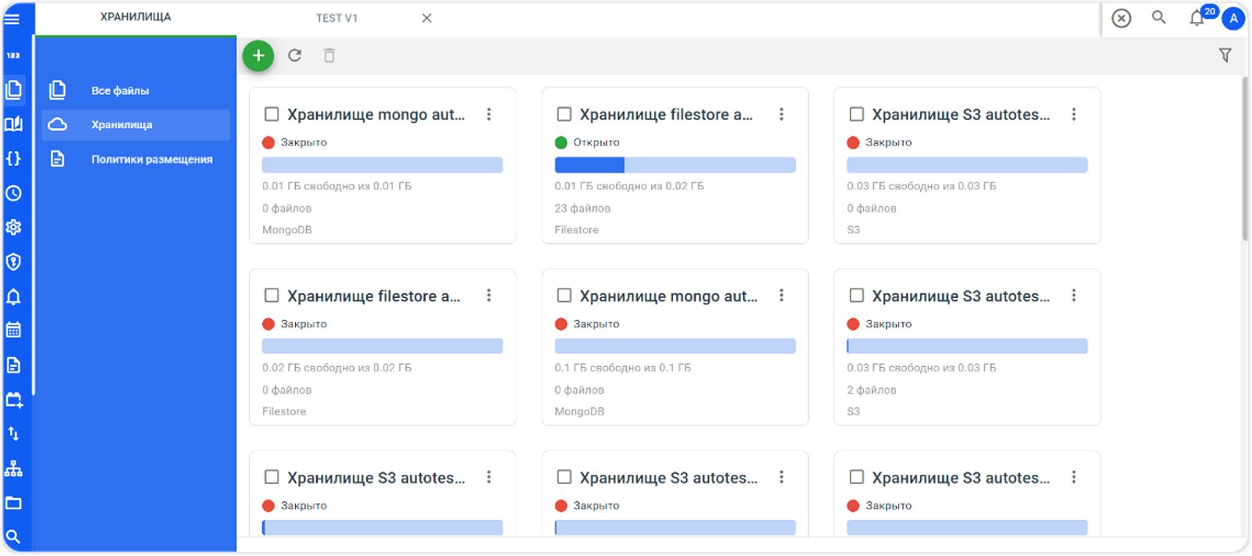This screenshot has width=1252, height=556.
Task: Check the Закрыто filestore storage checkbox
Action: click(272, 296)
